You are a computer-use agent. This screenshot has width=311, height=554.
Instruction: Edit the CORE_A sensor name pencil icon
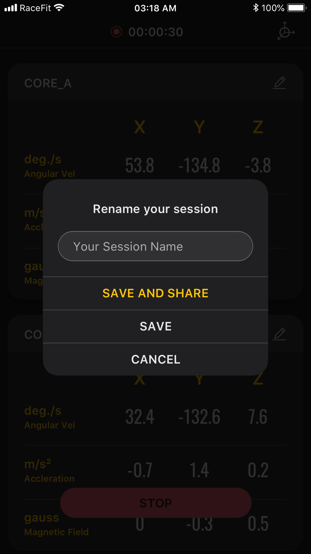click(x=279, y=83)
